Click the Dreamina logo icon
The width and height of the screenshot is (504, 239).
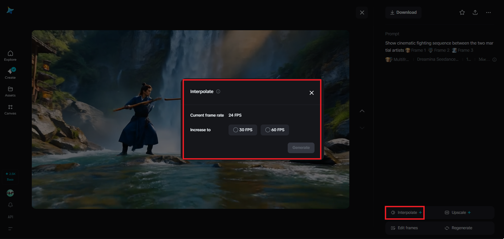pos(10,10)
